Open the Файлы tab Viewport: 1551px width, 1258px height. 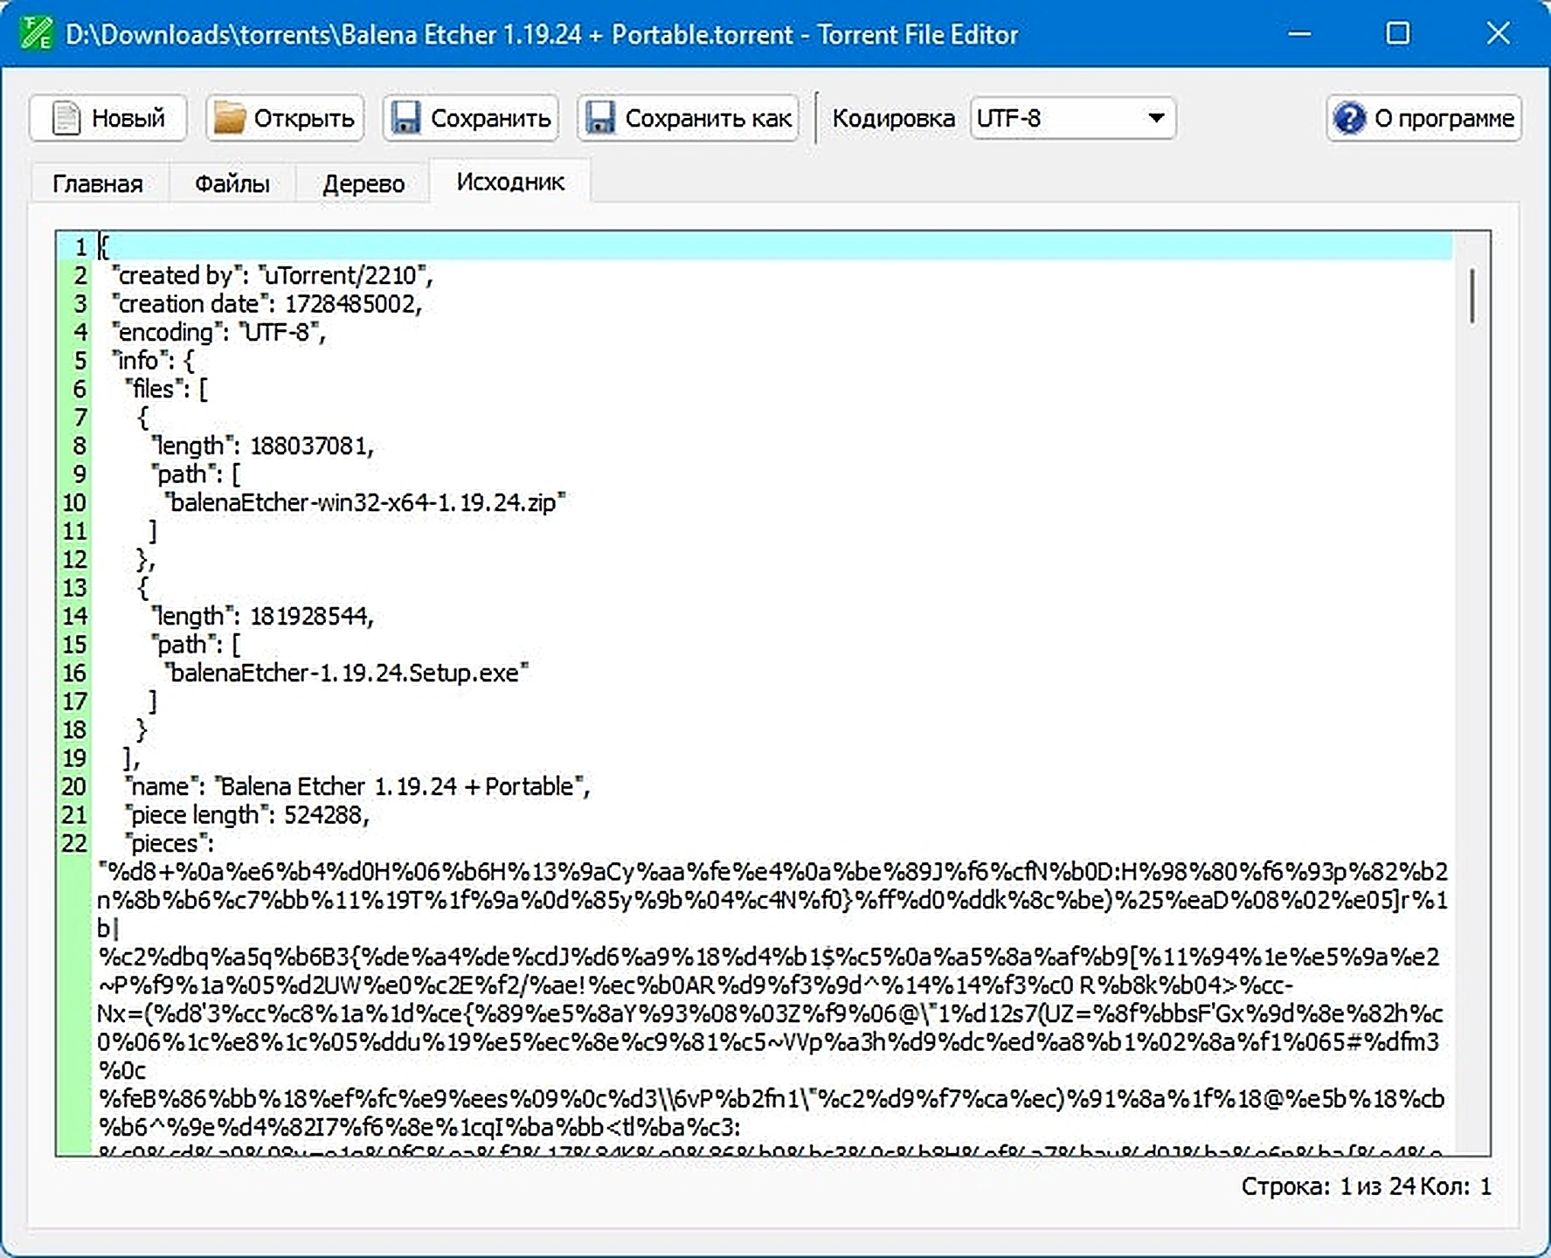[232, 183]
